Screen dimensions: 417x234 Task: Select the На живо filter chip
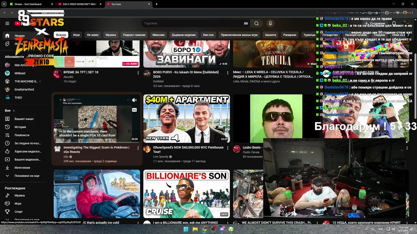pyautogui.click(x=93, y=35)
